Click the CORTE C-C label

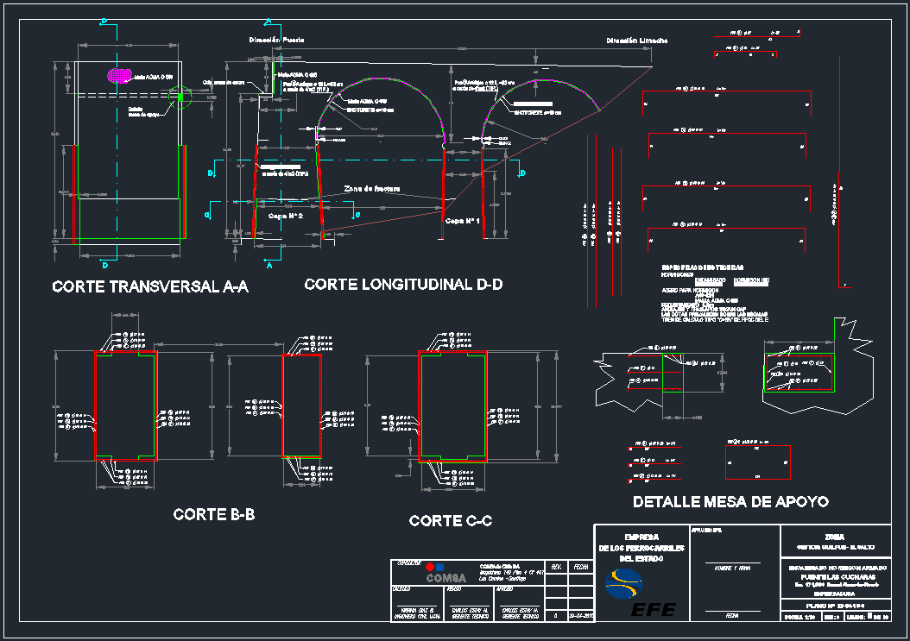click(x=450, y=521)
